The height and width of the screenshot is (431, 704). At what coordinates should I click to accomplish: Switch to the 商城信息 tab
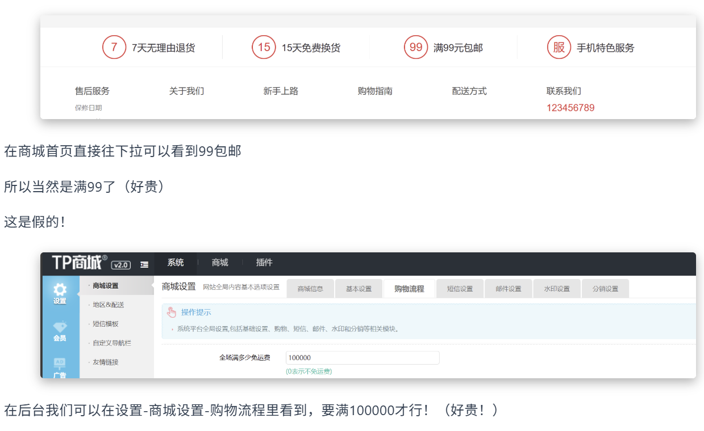(310, 289)
